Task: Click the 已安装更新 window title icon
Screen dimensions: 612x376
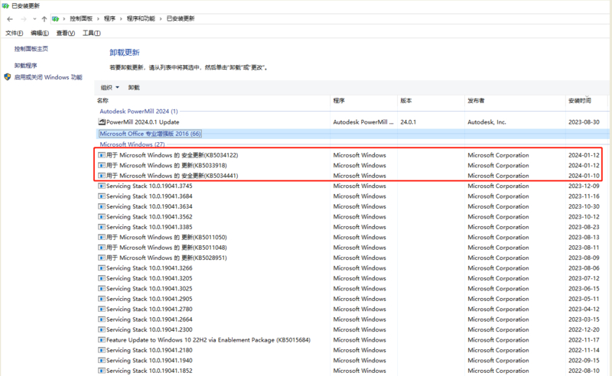Action: 5,5
